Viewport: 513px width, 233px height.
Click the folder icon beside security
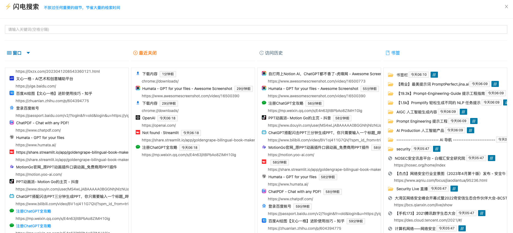point(391,149)
